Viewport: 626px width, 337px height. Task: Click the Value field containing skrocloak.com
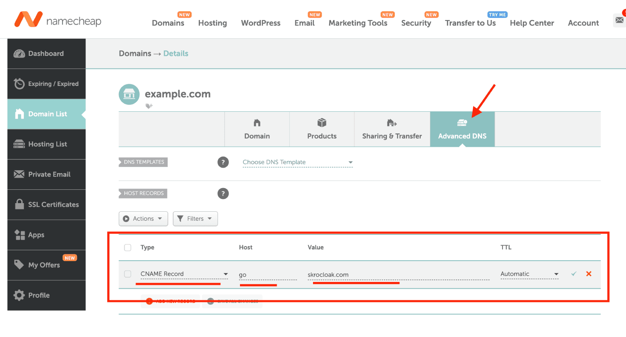tap(399, 274)
